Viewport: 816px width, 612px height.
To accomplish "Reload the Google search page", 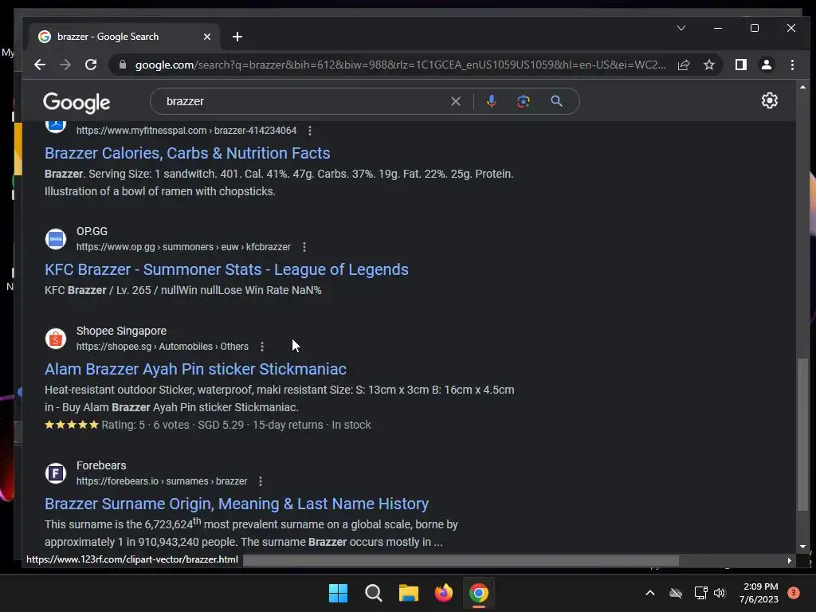I will pos(91,65).
